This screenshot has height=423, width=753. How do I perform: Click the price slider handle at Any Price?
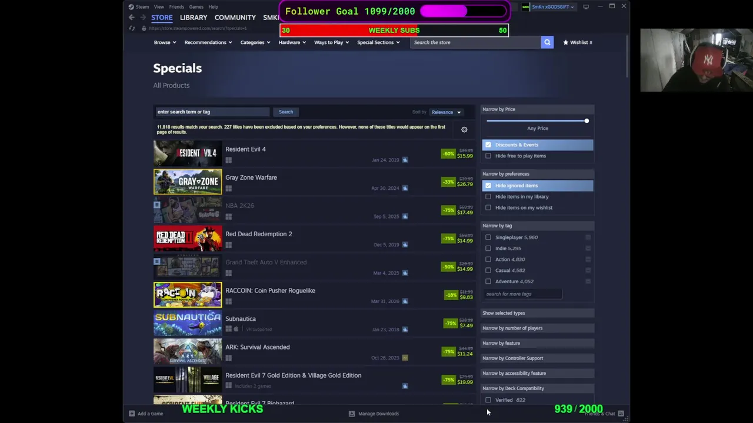point(587,120)
